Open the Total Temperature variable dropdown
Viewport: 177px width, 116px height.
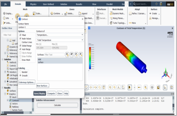point(60,40)
